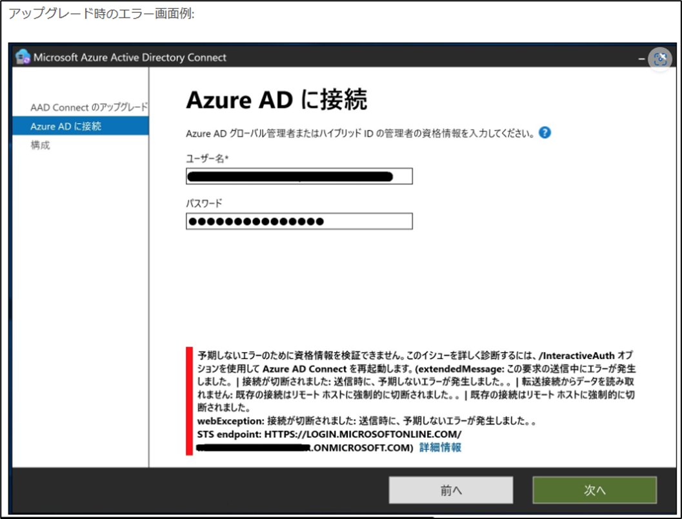682x519 pixels.
Task: Select 'Azure AD に接続' sidebar step
Action: coord(81,126)
